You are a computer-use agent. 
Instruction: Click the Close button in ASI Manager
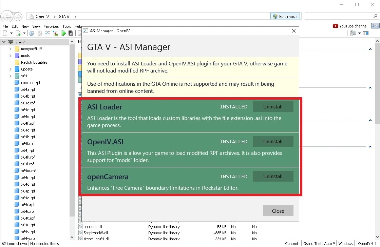tap(278, 211)
